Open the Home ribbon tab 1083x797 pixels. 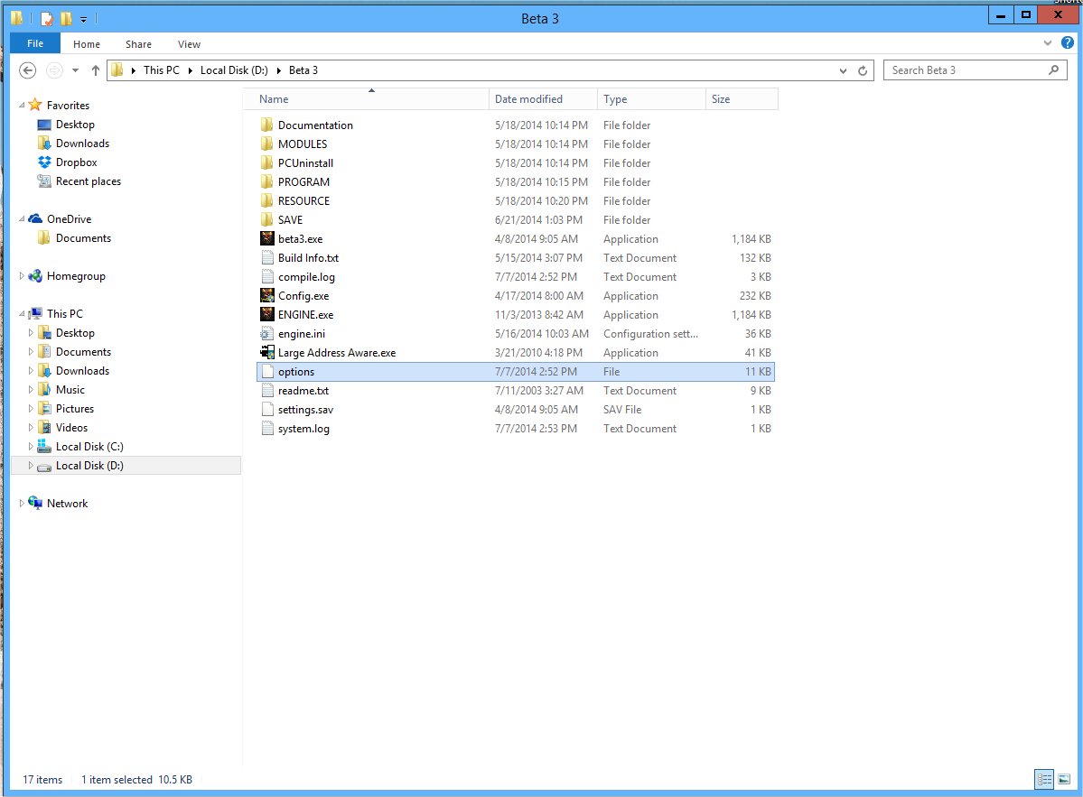point(87,44)
